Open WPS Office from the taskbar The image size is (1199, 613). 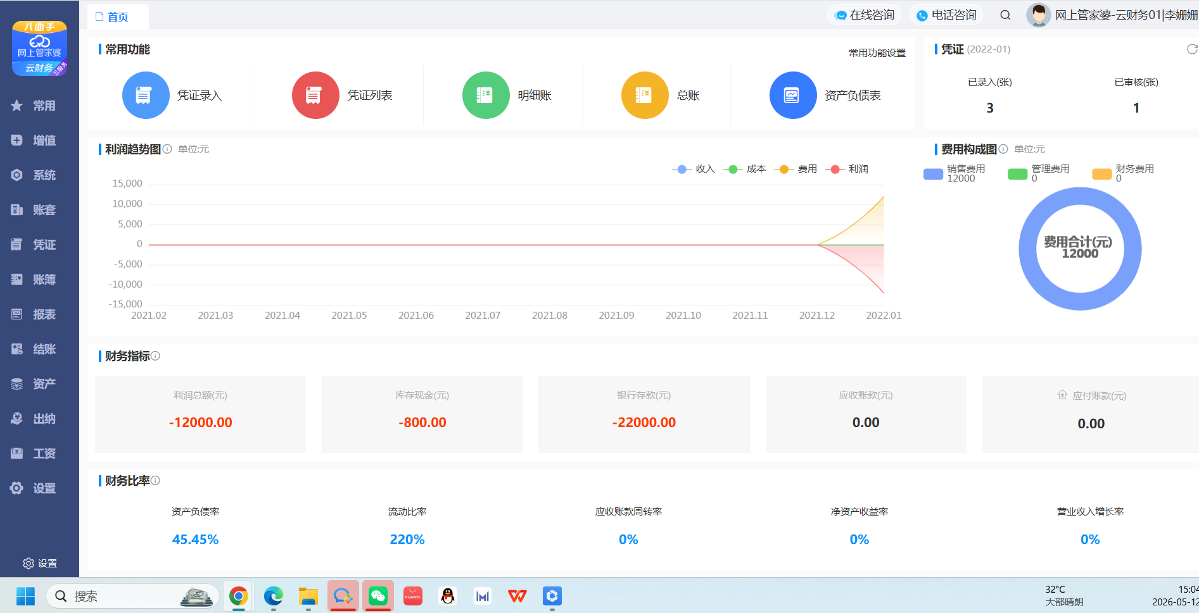point(517,596)
